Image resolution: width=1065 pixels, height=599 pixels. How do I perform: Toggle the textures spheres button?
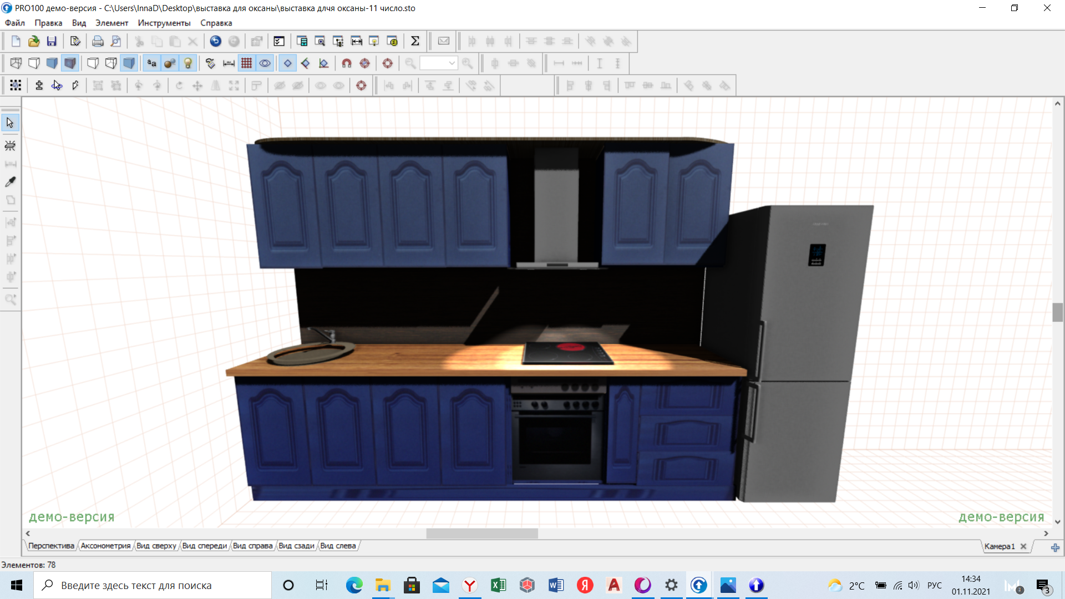pos(170,63)
